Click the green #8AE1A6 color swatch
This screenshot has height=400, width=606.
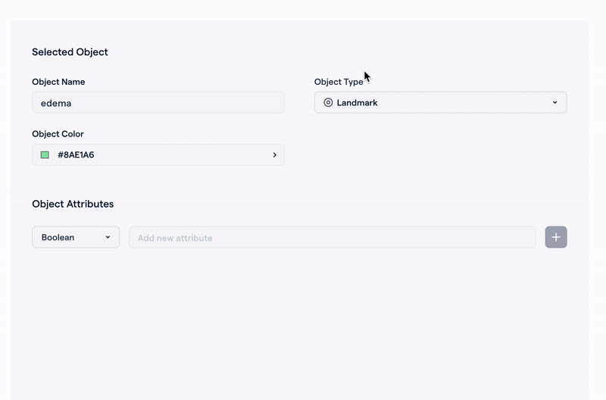pyautogui.click(x=45, y=155)
